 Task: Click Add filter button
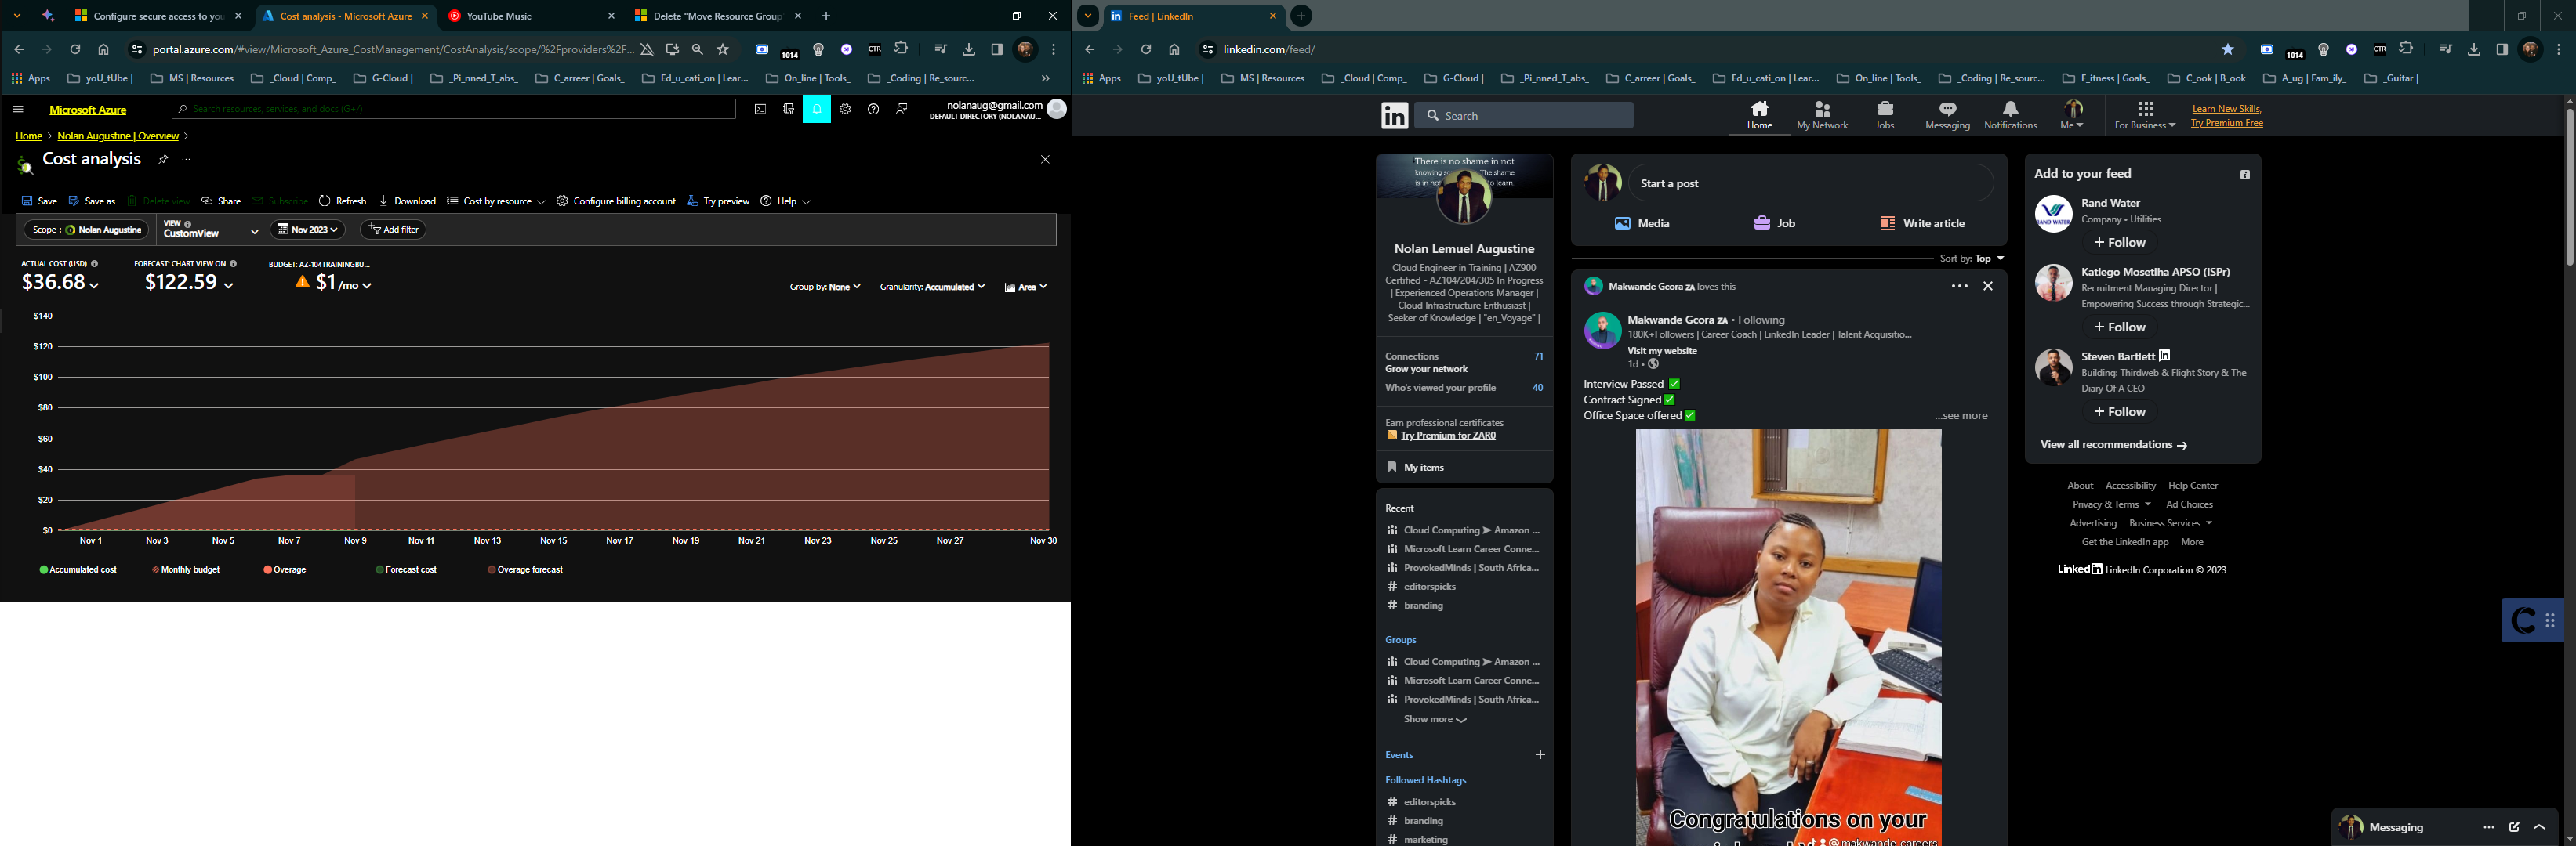pyautogui.click(x=393, y=230)
